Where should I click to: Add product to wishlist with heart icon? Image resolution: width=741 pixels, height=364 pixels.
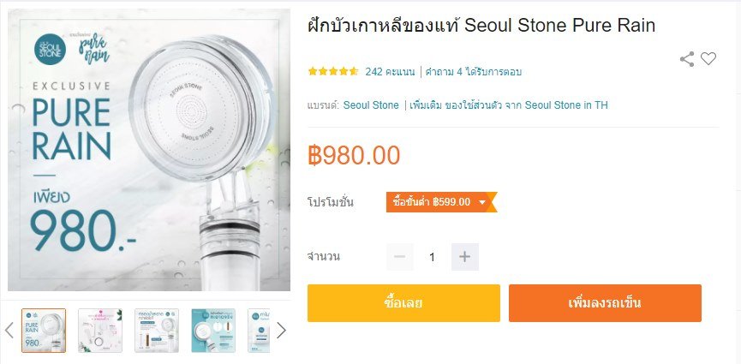pyautogui.click(x=708, y=58)
